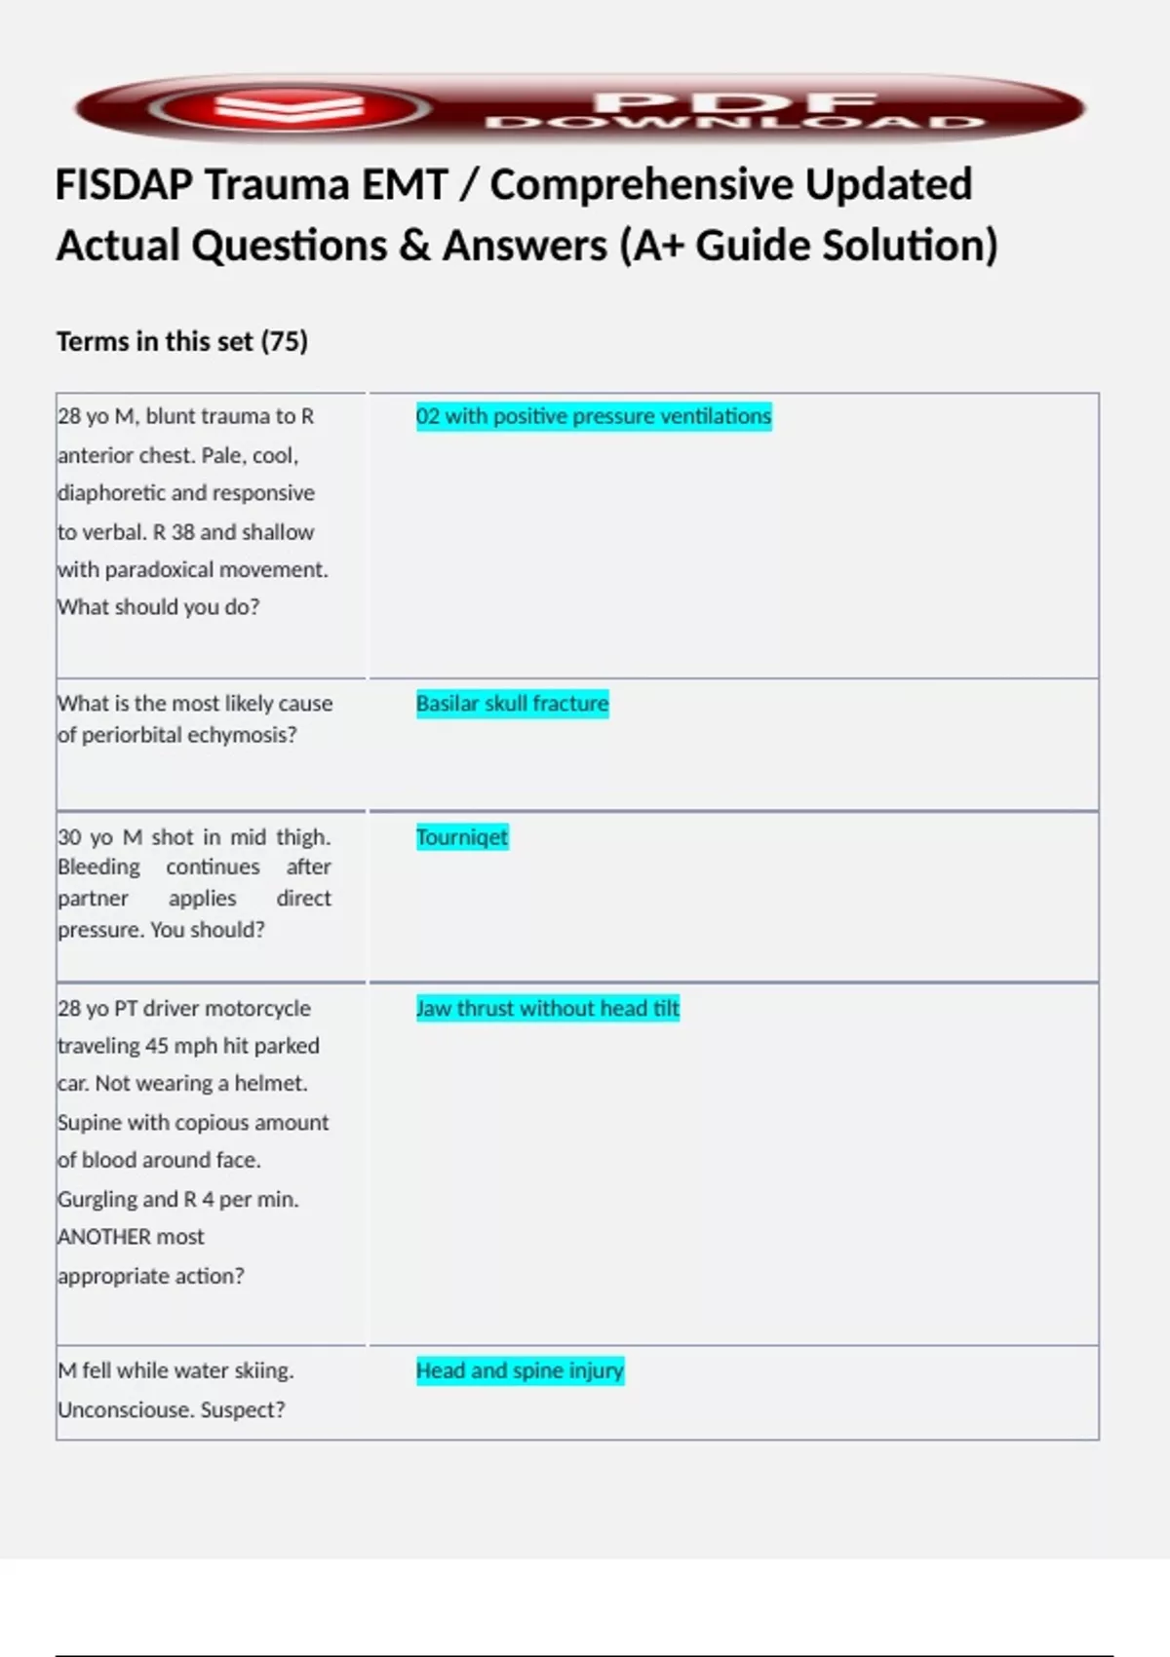Select the "Jaw thrust without head tilt" answer
This screenshot has height=1657, width=1170.
point(547,1008)
